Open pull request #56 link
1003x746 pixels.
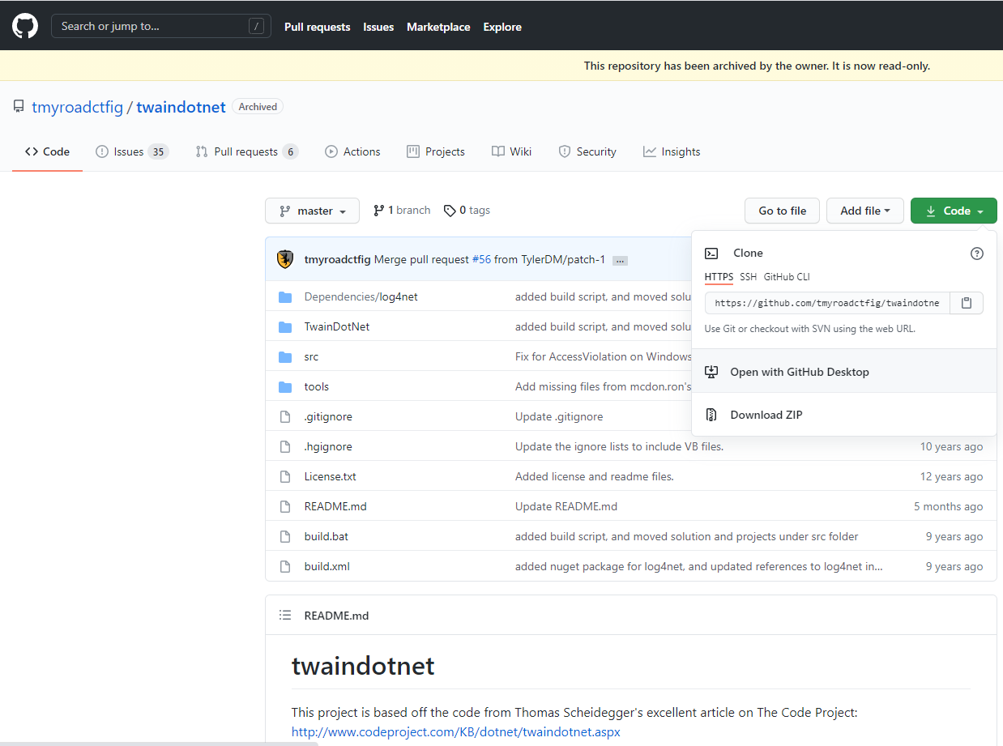pos(481,260)
